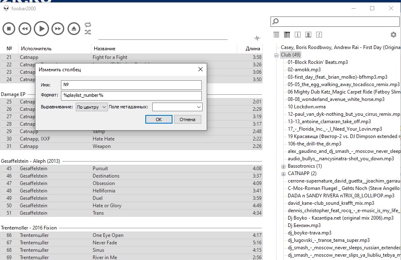Click the Eject/Open file icon
Image resolution: width=401 pixels, height=260 pixels.
coord(74,28)
